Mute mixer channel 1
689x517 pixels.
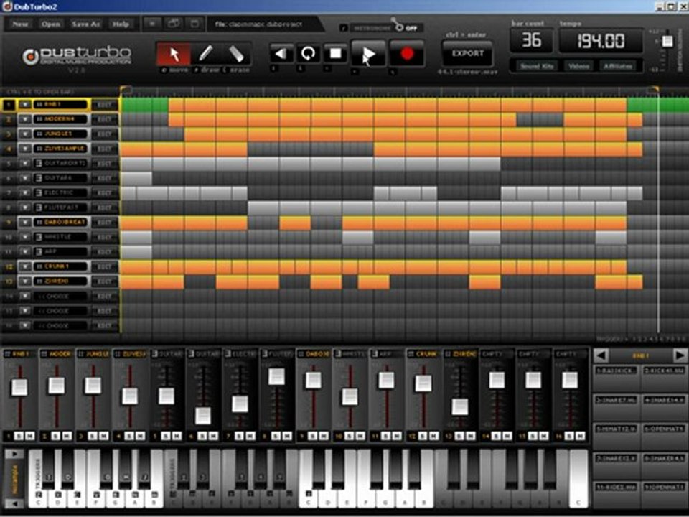(x=30, y=436)
